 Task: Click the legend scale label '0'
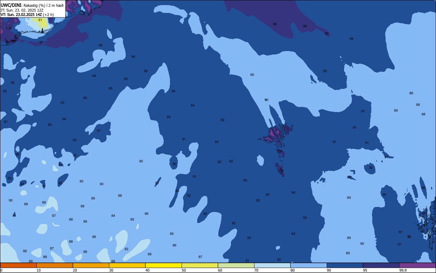tap(1, 270)
